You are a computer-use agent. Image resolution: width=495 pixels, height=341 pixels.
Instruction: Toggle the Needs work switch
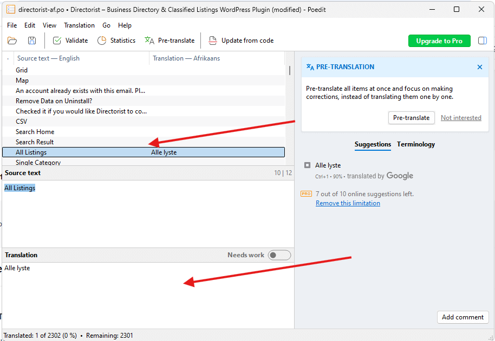(x=279, y=255)
